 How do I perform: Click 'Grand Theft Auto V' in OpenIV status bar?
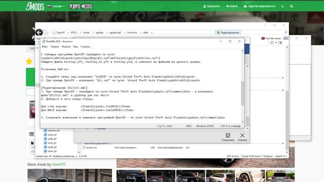(252, 156)
